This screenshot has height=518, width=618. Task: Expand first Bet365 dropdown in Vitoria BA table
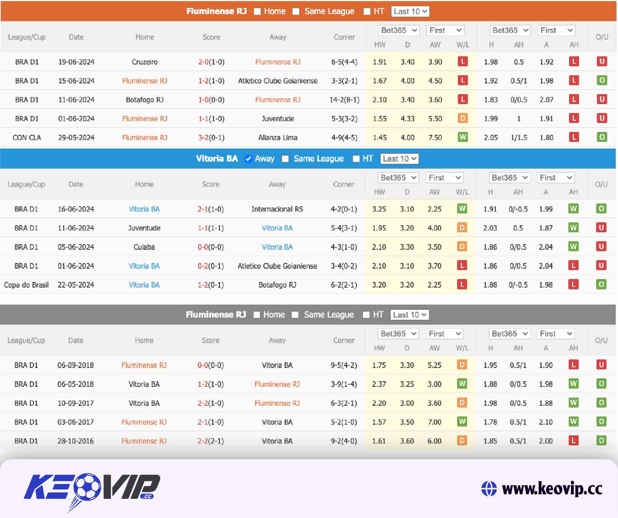[x=398, y=178]
